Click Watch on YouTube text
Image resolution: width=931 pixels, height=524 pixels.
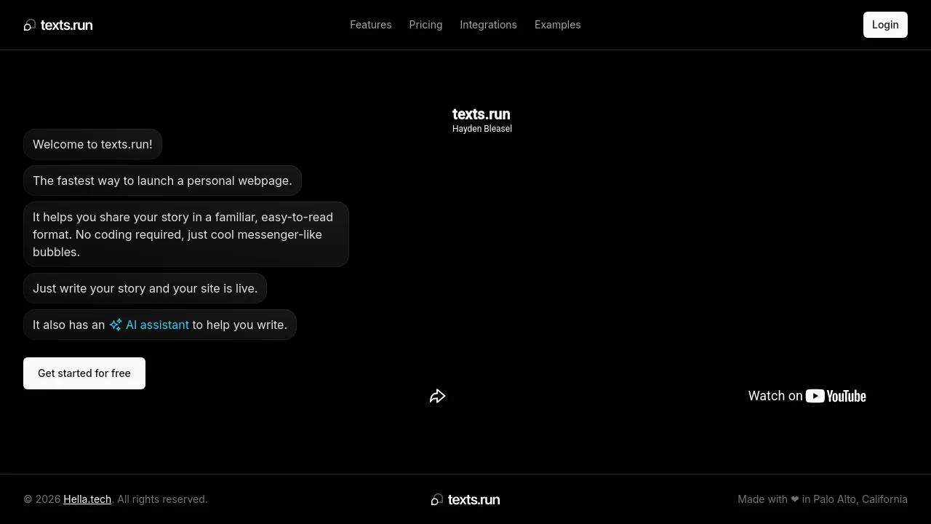click(807, 396)
